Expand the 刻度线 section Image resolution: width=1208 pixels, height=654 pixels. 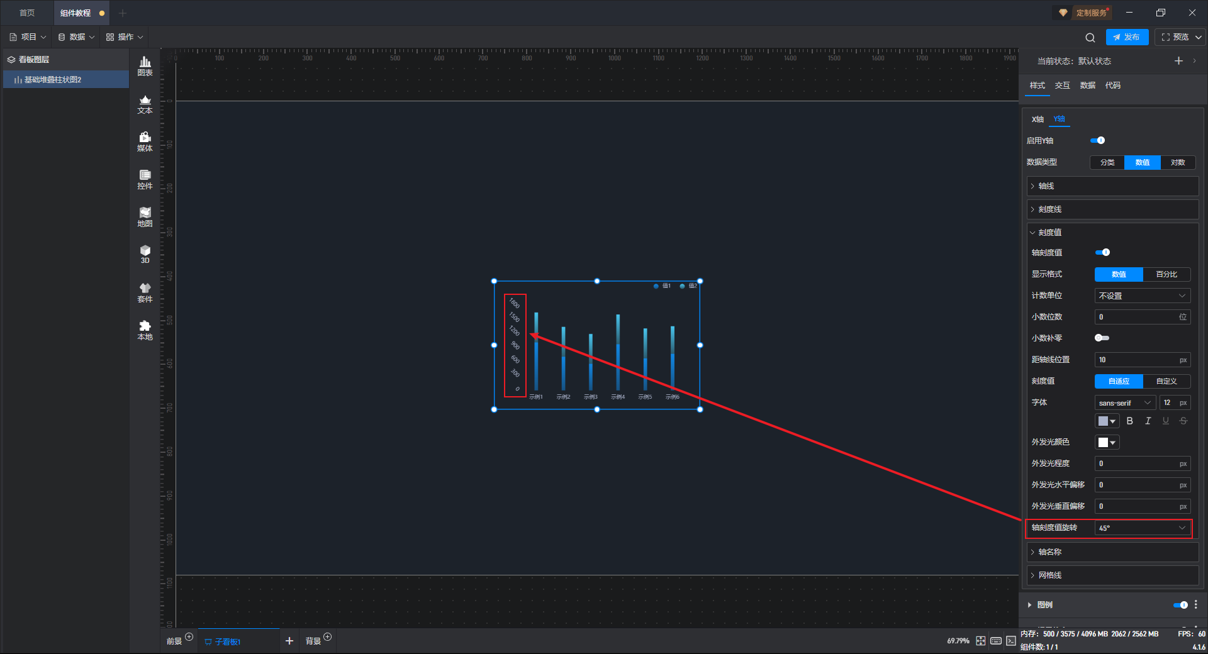pos(1112,209)
